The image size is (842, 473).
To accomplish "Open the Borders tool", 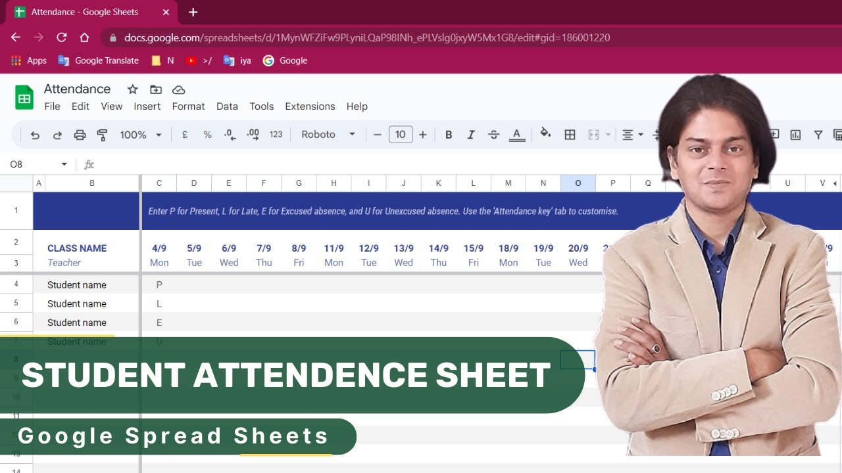I will click(x=570, y=135).
